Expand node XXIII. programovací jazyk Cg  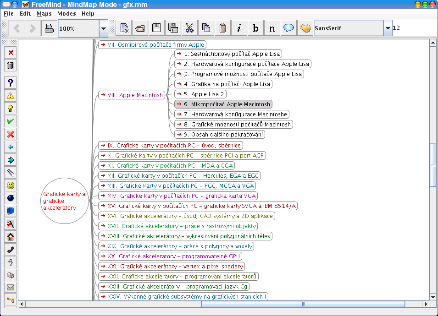(174, 286)
